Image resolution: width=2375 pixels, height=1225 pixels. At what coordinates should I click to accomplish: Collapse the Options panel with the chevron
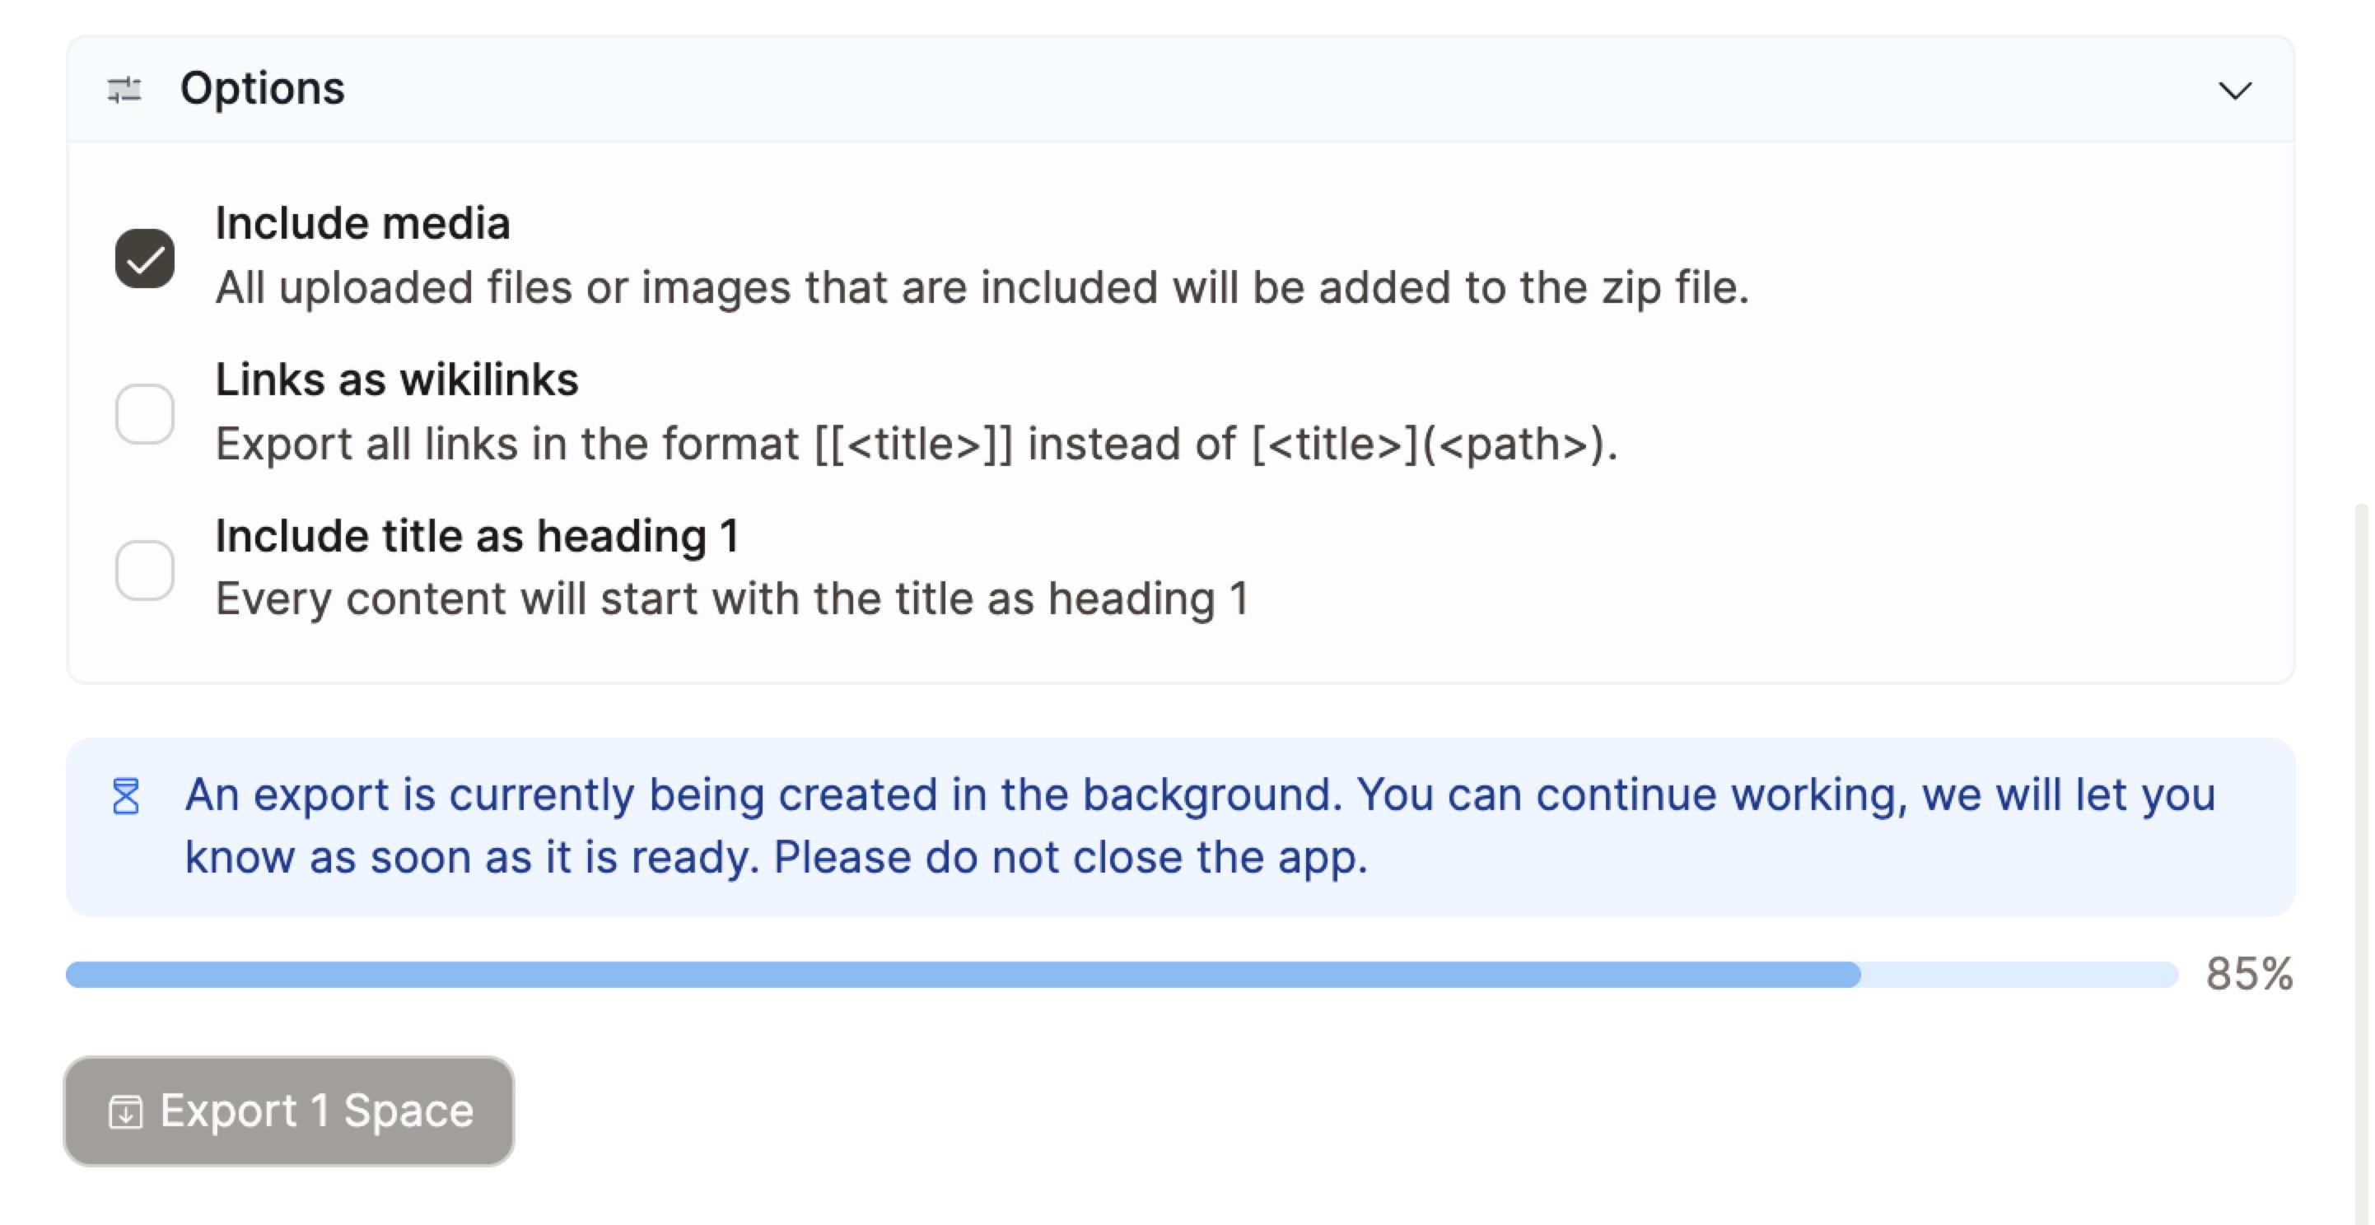coord(2234,91)
